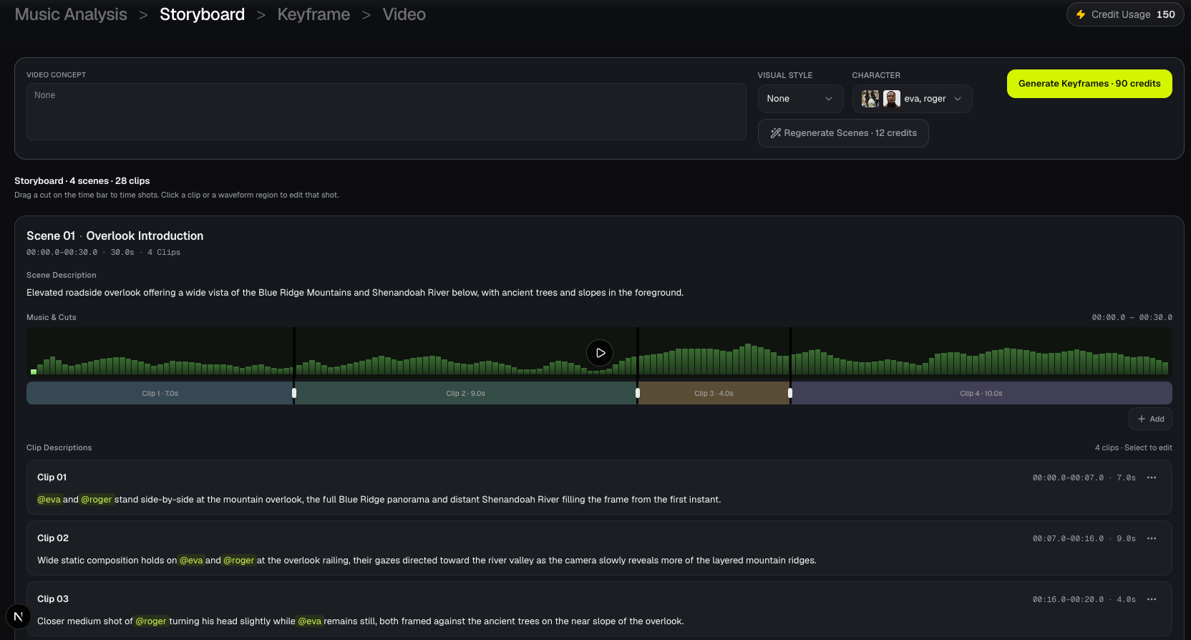Click the Clip 01 timecode 00:00.0-00:07.0

pyautogui.click(x=1068, y=477)
